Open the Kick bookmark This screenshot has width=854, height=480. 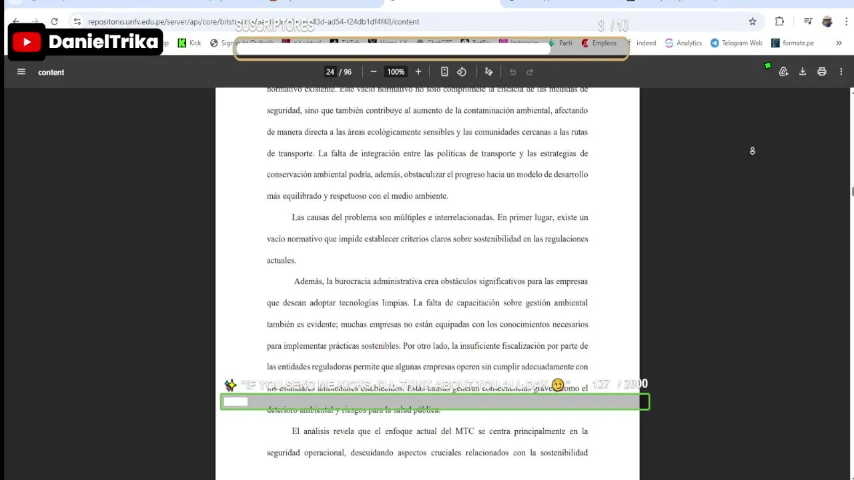[x=189, y=43]
